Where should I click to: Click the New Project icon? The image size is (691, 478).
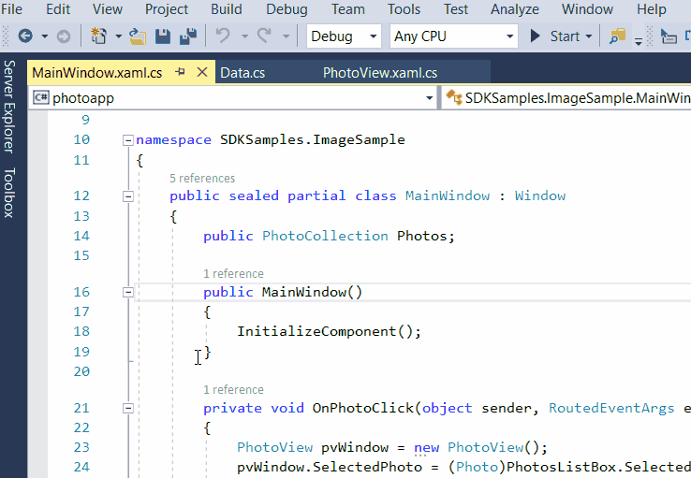point(98,36)
